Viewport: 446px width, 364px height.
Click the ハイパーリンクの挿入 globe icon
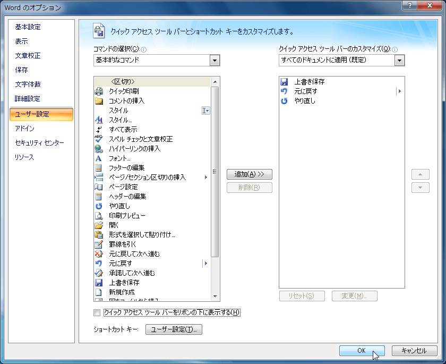[99, 149]
